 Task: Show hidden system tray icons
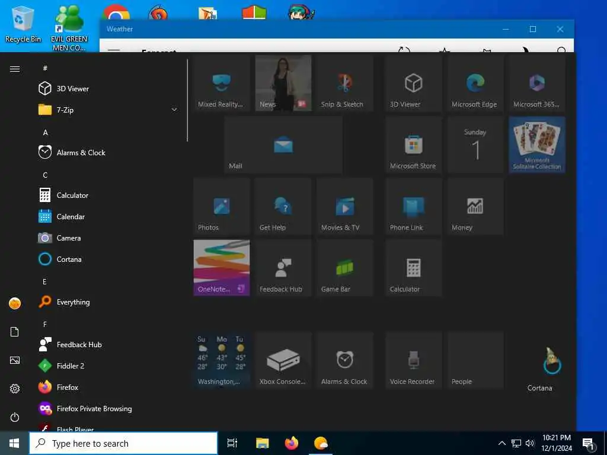point(501,443)
